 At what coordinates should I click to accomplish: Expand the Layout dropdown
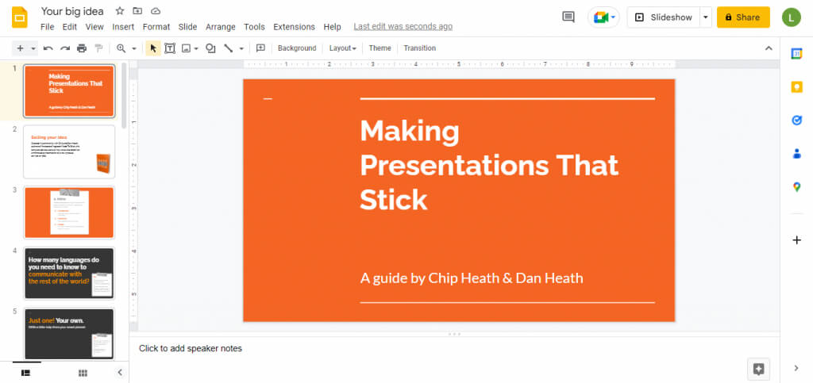(342, 48)
